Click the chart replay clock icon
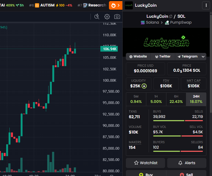The width and height of the screenshot is (212, 176). point(97,17)
